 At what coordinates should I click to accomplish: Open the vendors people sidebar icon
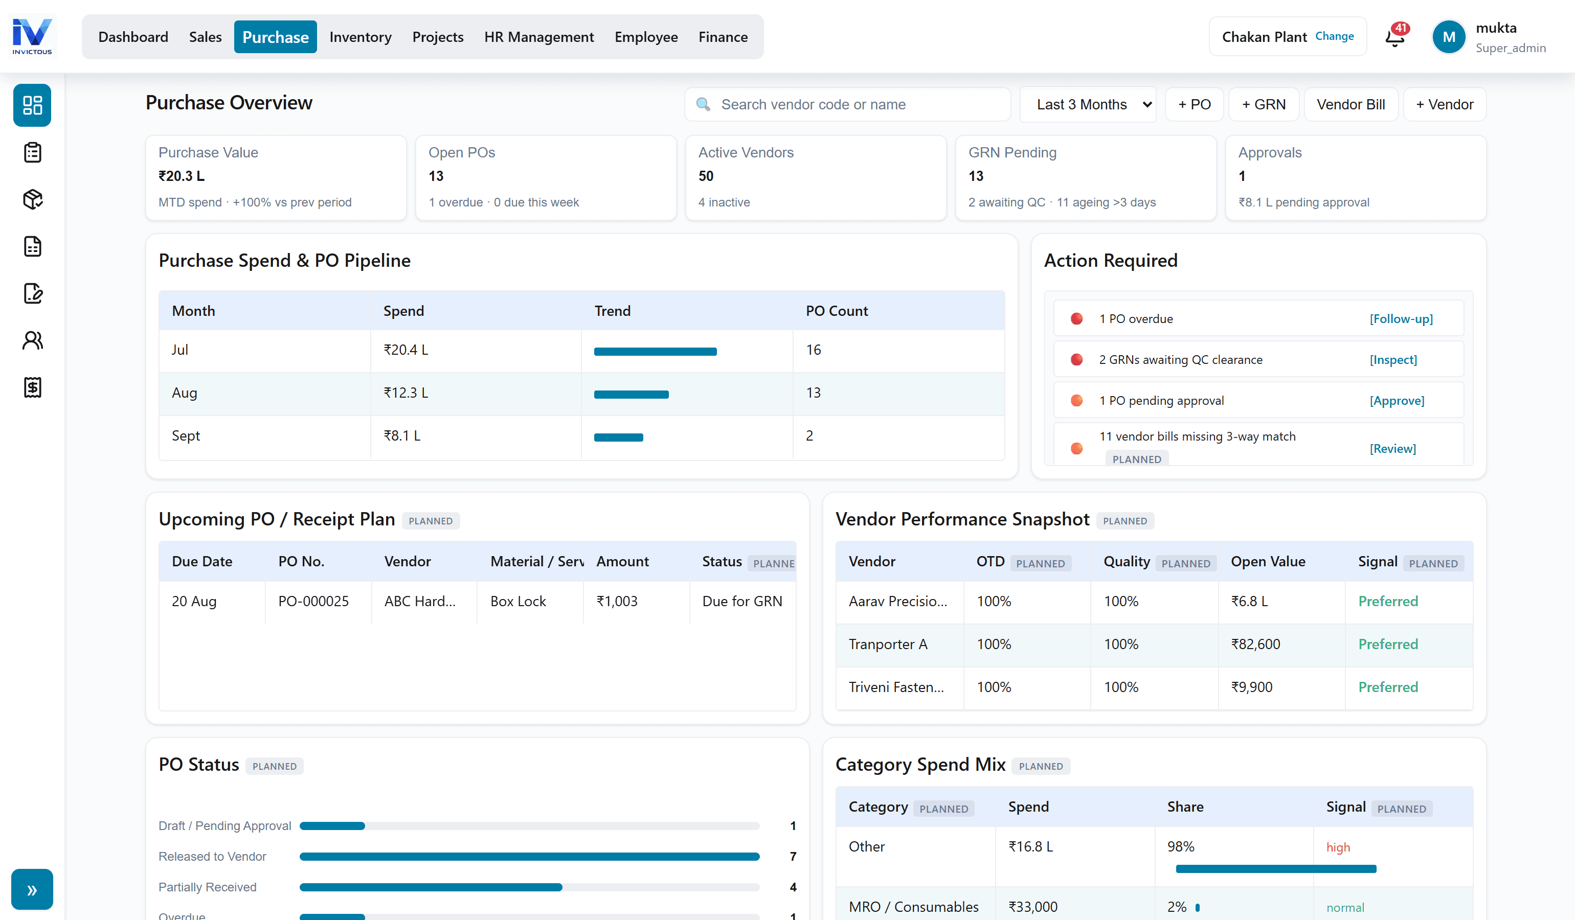click(x=33, y=340)
